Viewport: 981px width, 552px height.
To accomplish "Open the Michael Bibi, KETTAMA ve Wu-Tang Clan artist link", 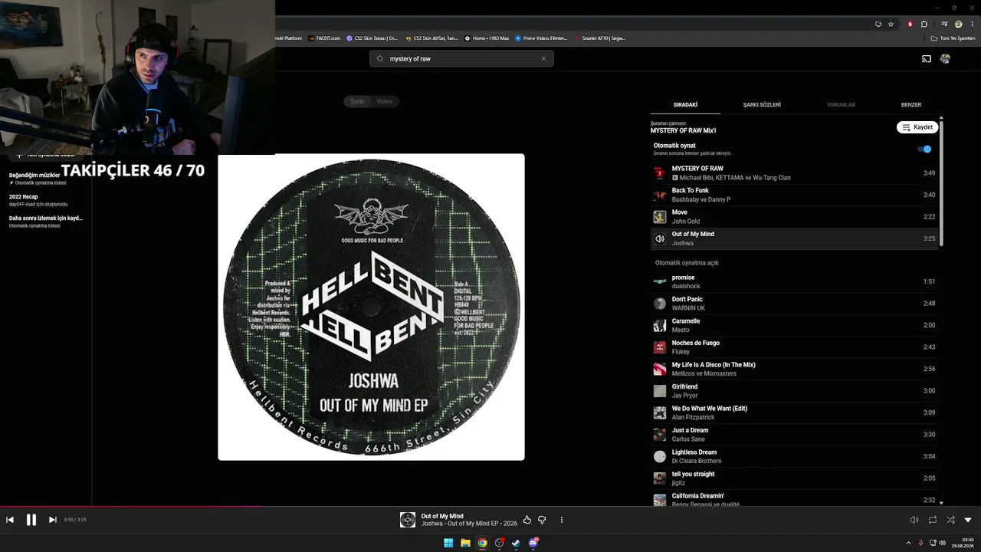I will (x=735, y=178).
